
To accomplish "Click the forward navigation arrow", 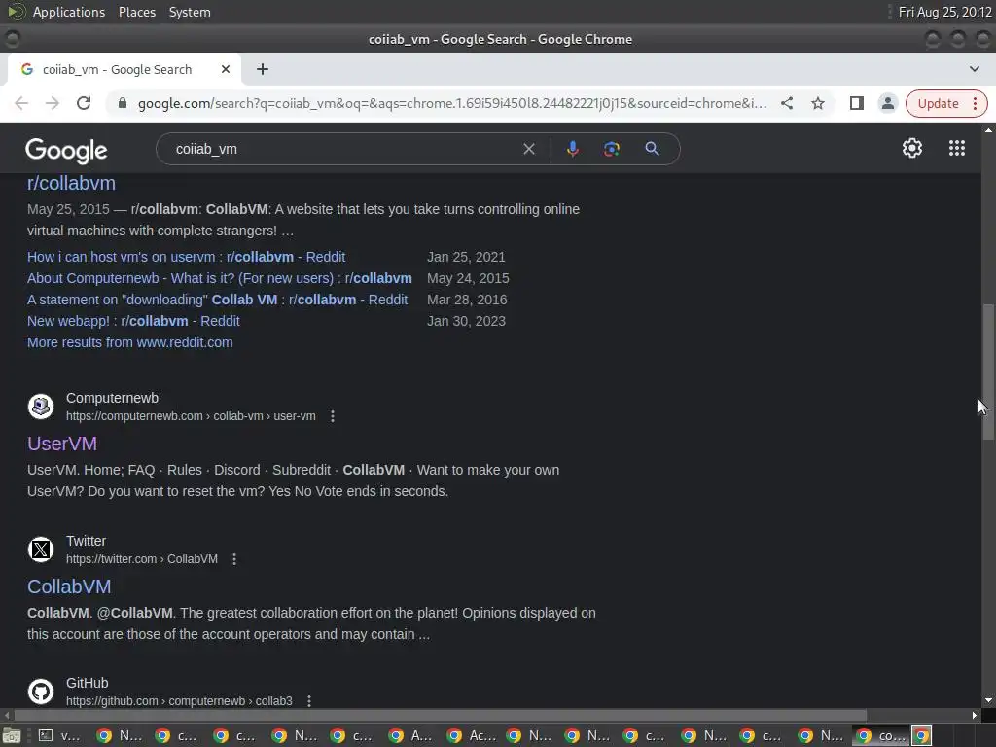I will pyautogui.click(x=53, y=103).
